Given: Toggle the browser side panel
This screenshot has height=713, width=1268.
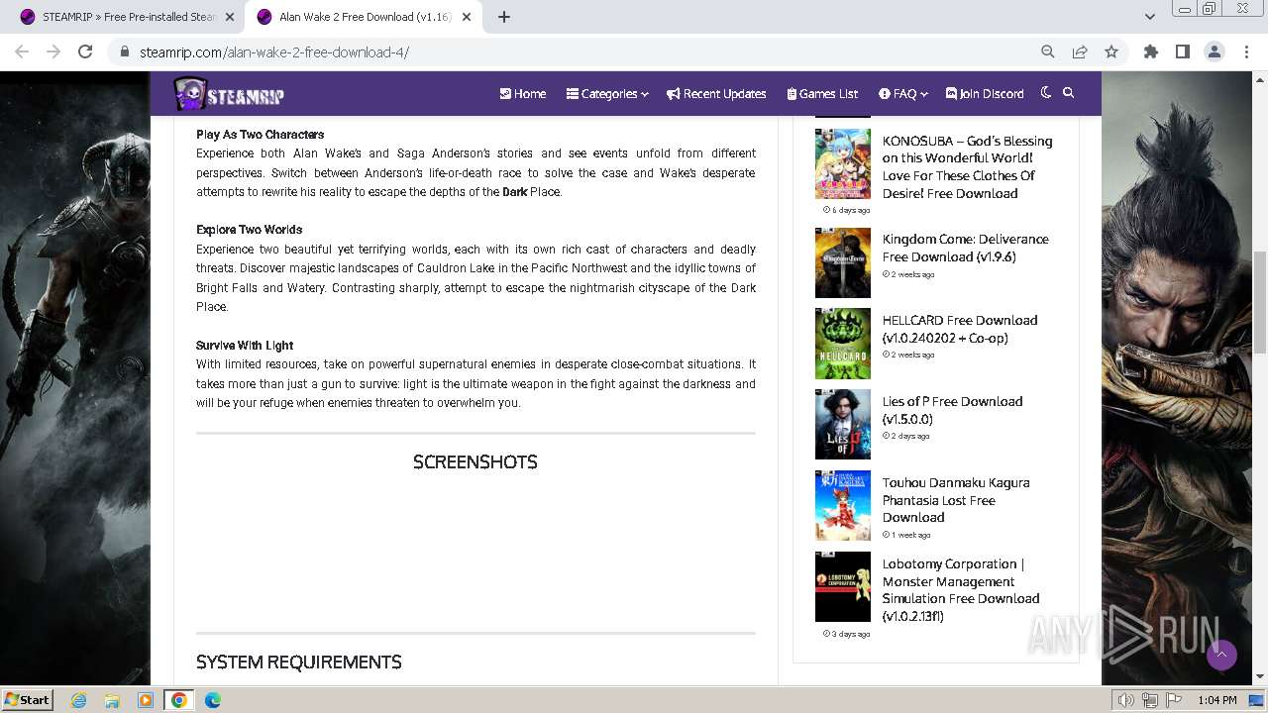Looking at the screenshot, I should pos(1183,51).
